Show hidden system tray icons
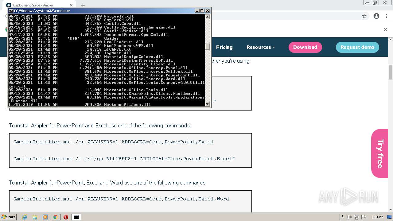393x221 pixels. point(342,217)
